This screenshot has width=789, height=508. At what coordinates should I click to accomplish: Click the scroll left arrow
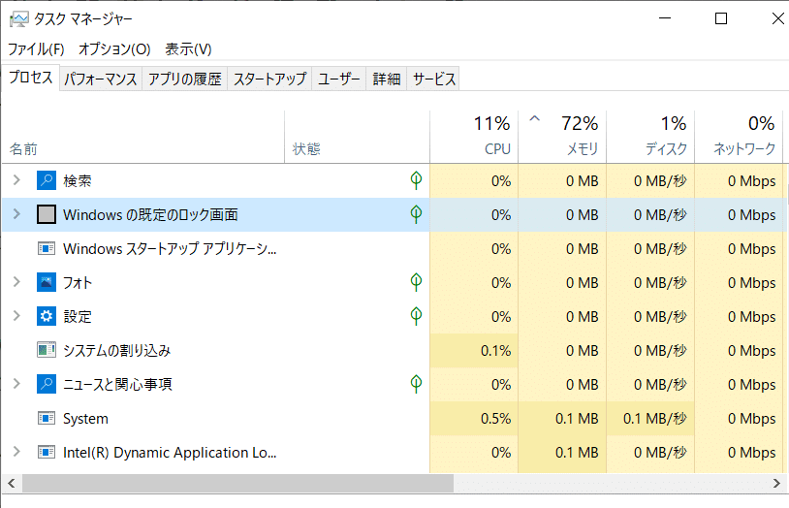(x=11, y=484)
